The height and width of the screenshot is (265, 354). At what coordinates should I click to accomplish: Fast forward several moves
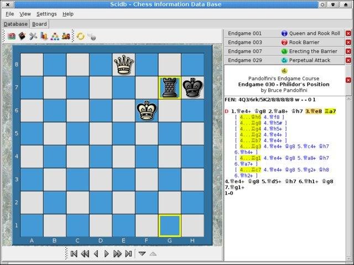(x=117, y=253)
